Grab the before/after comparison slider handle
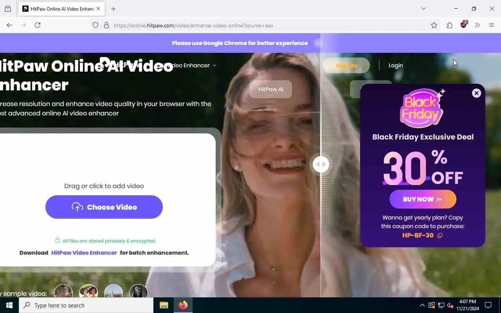The width and height of the screenshot is (501, 313). [321, 164]
